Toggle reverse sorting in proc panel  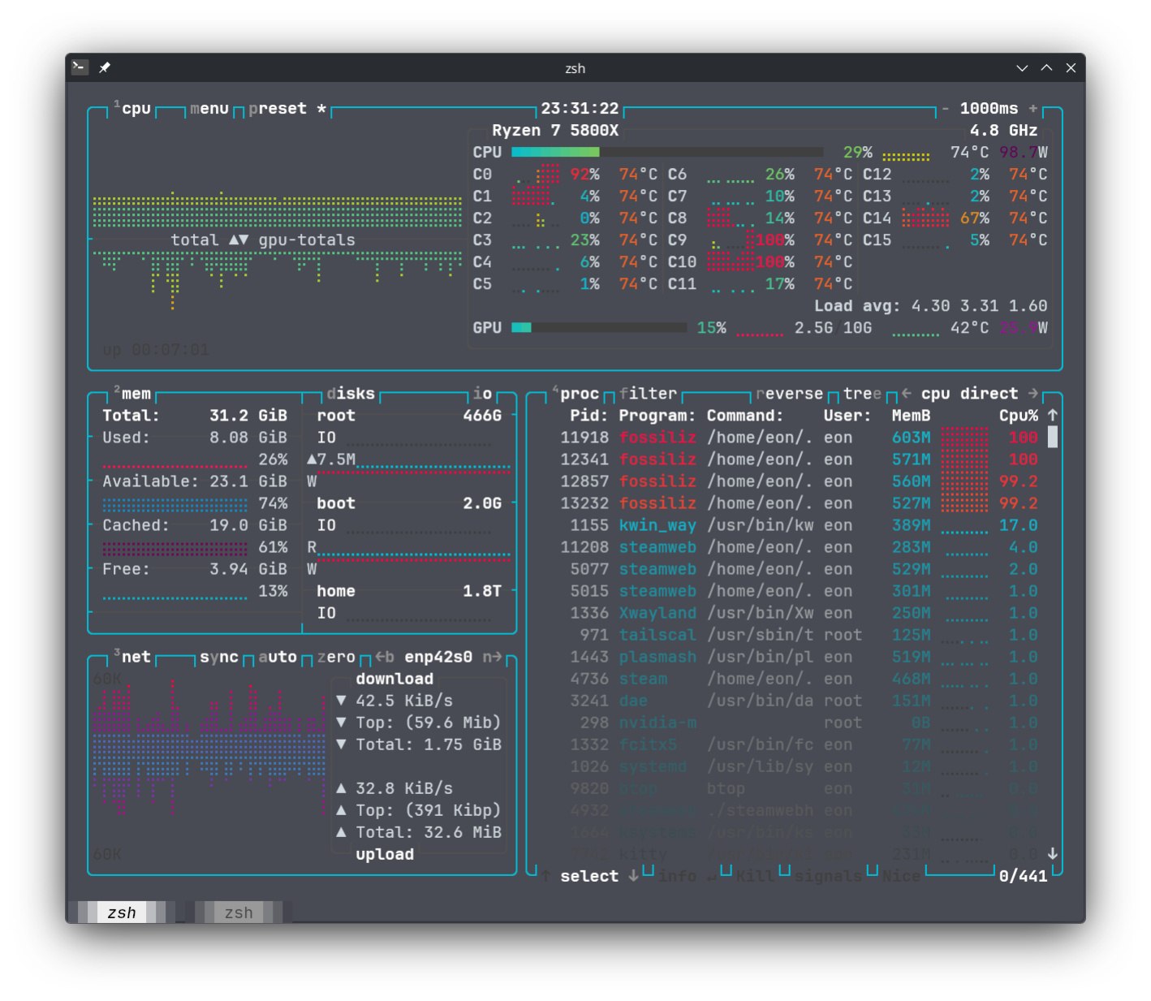789,394
